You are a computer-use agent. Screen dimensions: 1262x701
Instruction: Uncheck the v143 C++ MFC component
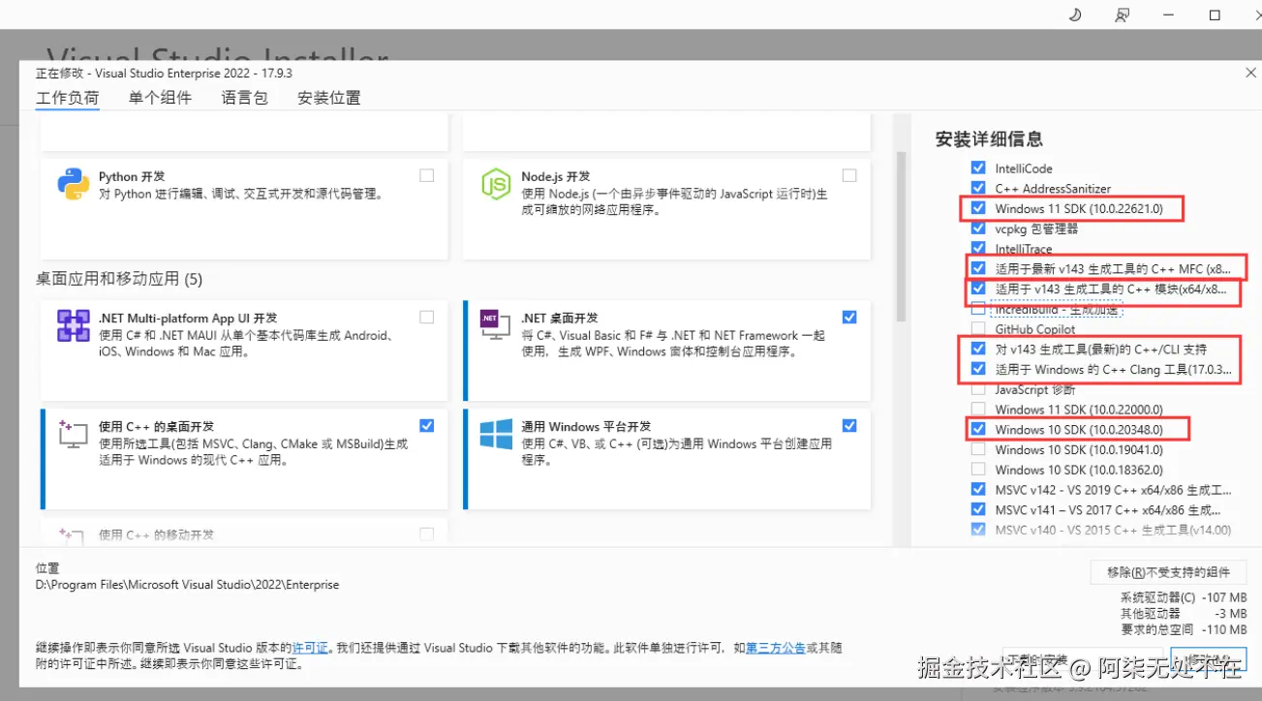coord(978,268)
